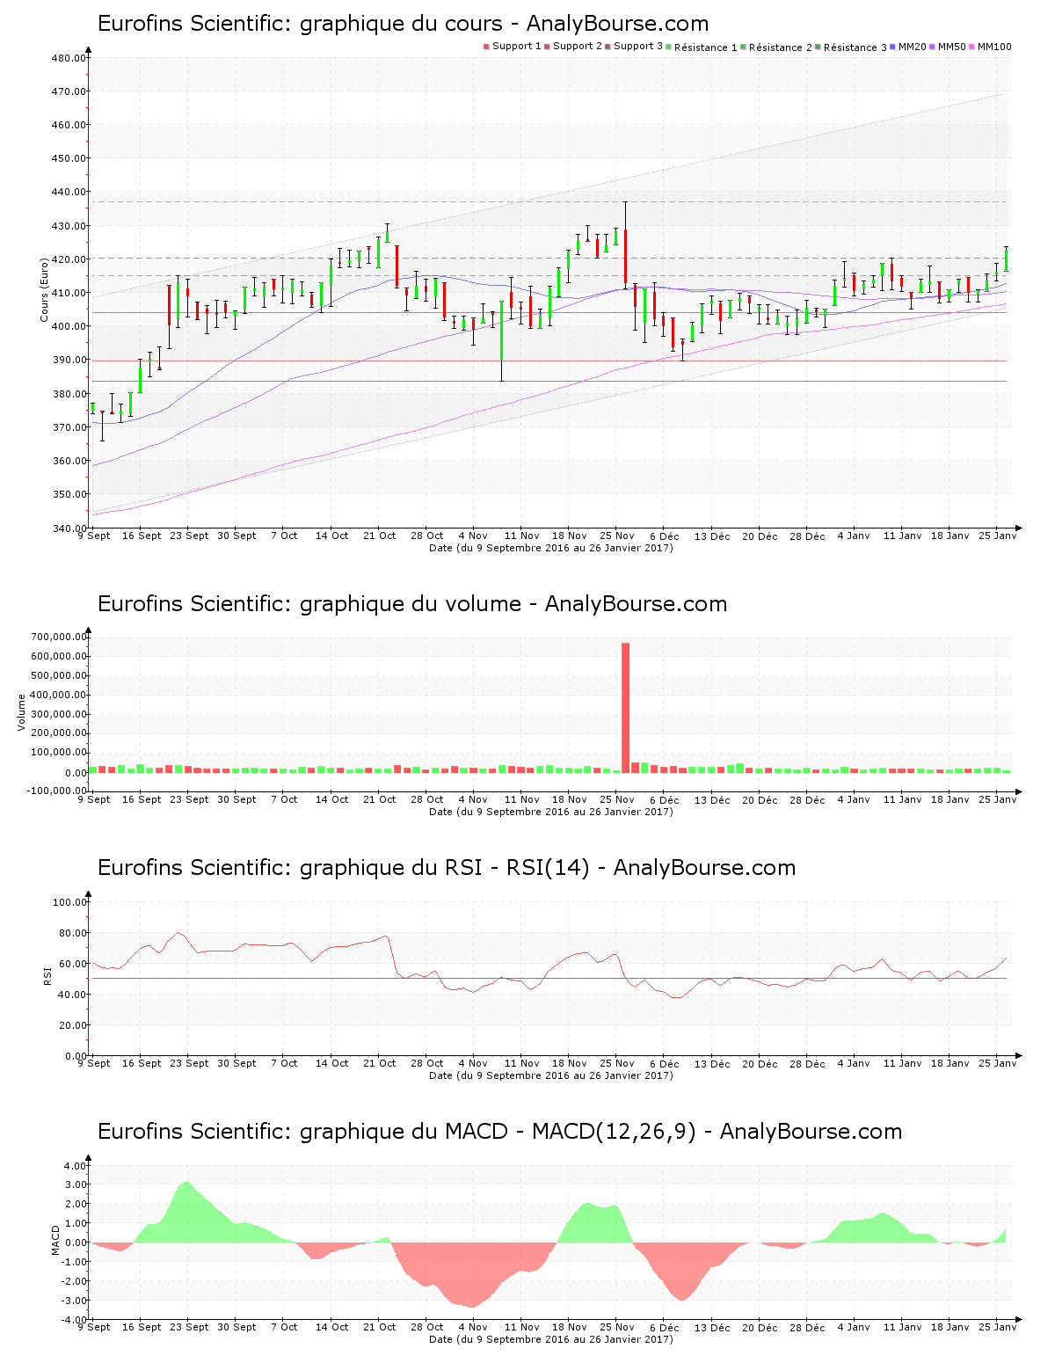Click the Support 1 red legend swatch
The image size is (1055, 1363).
point(486,47)
